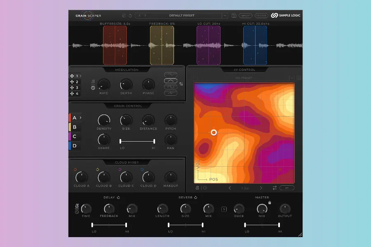The image size is (371, 247).
Task: Click the XY control swap arrows icon
Action: tap(275, 188)
